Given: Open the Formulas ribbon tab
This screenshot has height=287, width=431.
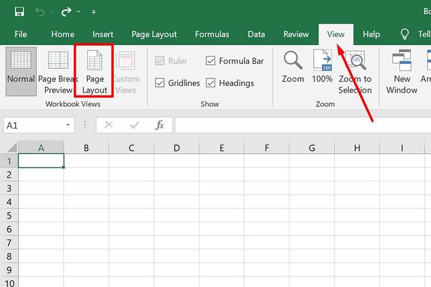Looking at the screenshot, I should pyautogui.click(x=212, y=34).
